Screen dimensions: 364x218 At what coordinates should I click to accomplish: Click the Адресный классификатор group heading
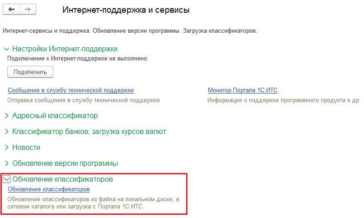click(55, 116)
